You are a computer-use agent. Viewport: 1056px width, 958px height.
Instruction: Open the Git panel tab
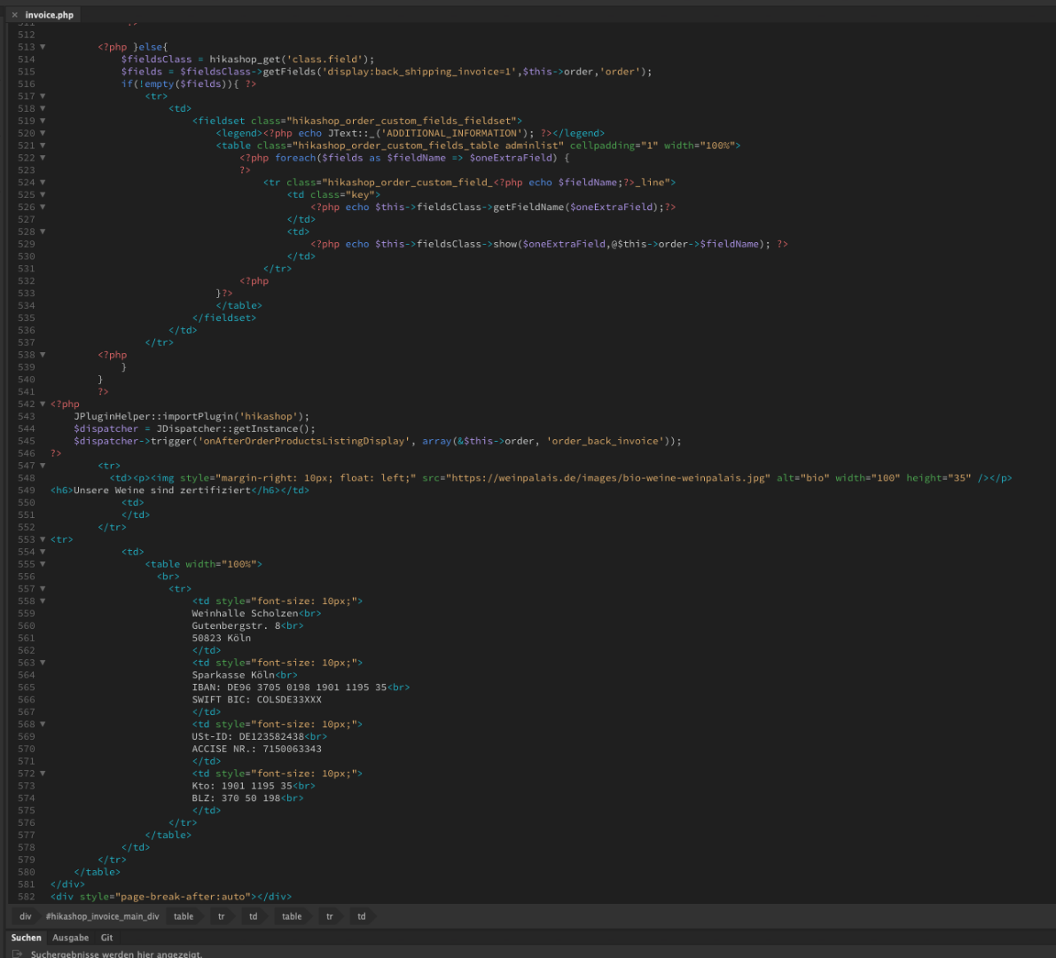pyautogui.click(x=106, y=938)
